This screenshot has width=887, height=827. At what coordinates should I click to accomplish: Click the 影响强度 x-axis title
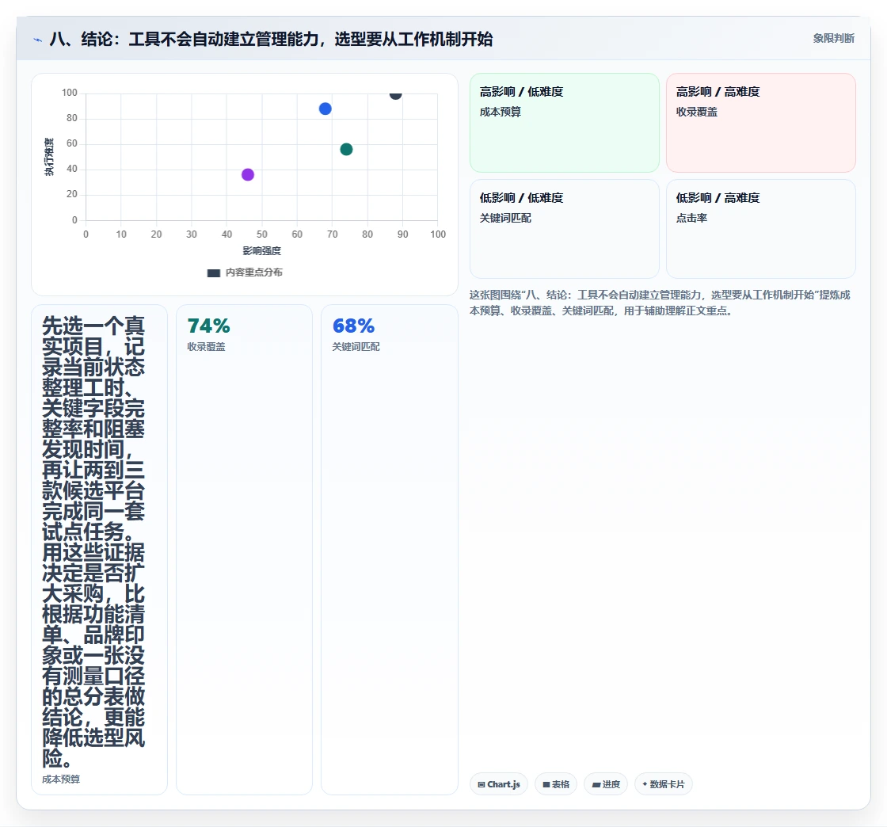[262, 250]
